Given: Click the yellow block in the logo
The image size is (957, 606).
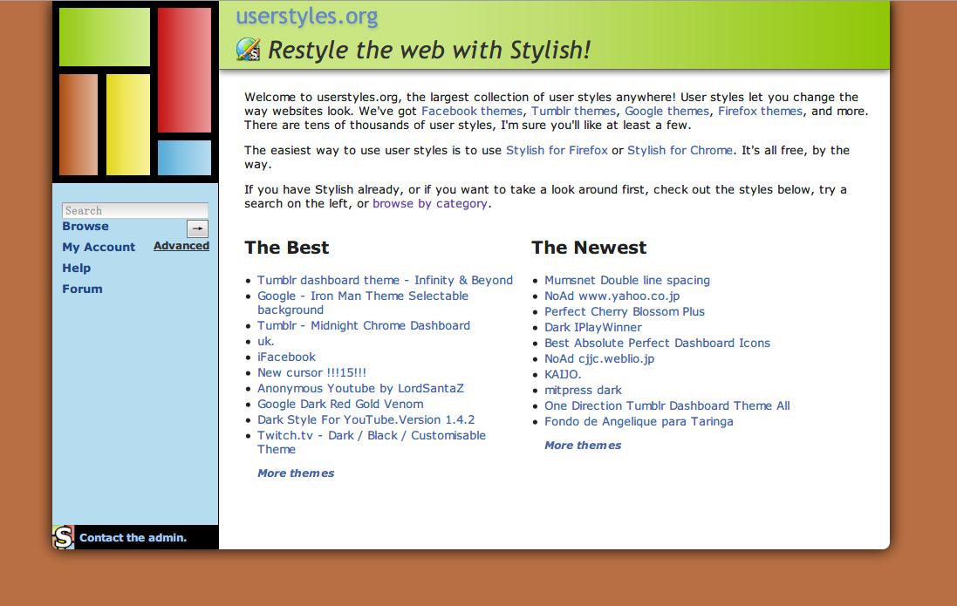Looking at the screenshot, I should click(128, 125).
